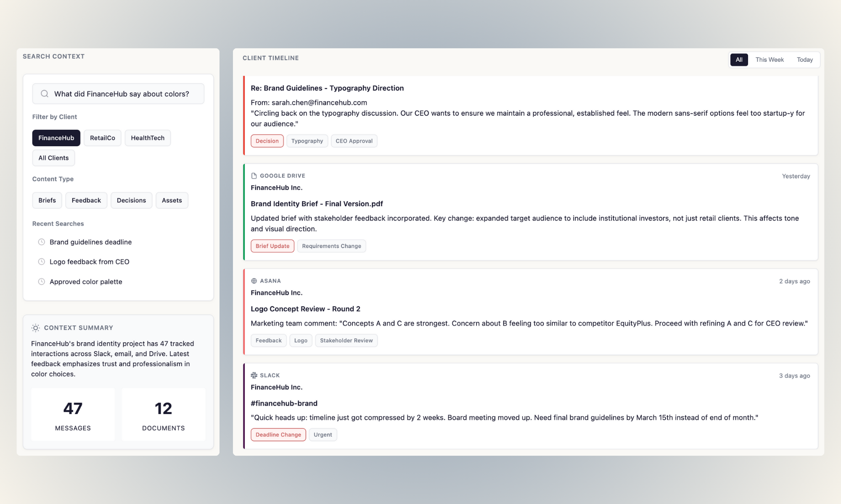
Task: Open the Stakeholder Review tag
Action: point(346,340)
